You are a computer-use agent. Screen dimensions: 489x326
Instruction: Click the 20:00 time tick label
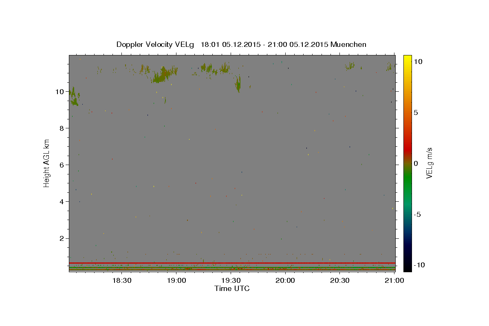pos(285,280)
